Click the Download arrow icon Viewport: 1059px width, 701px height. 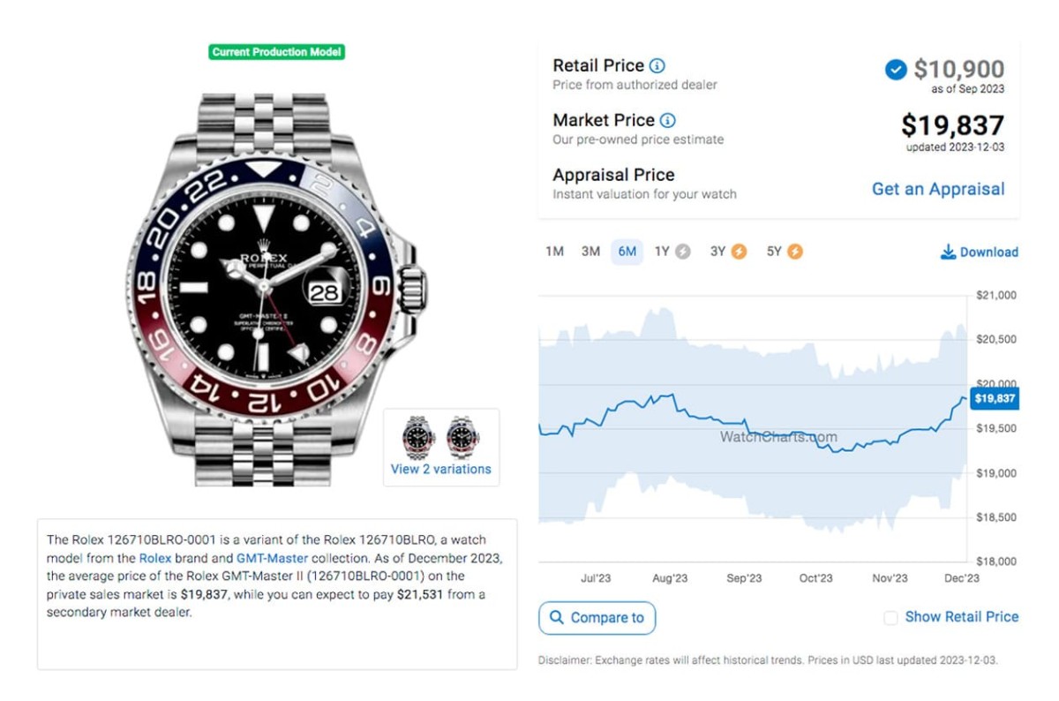pos(948,253)
